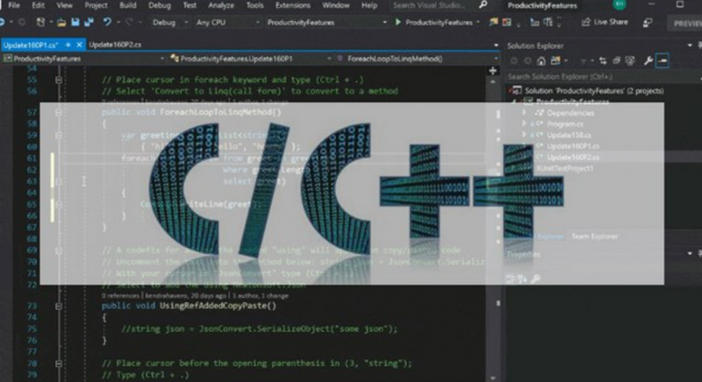
Task: Click the Live Share button
Action: click(x=605, y=22)
